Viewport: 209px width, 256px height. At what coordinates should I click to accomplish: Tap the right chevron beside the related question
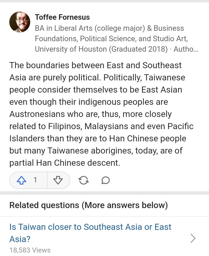[x=193, y=238]
